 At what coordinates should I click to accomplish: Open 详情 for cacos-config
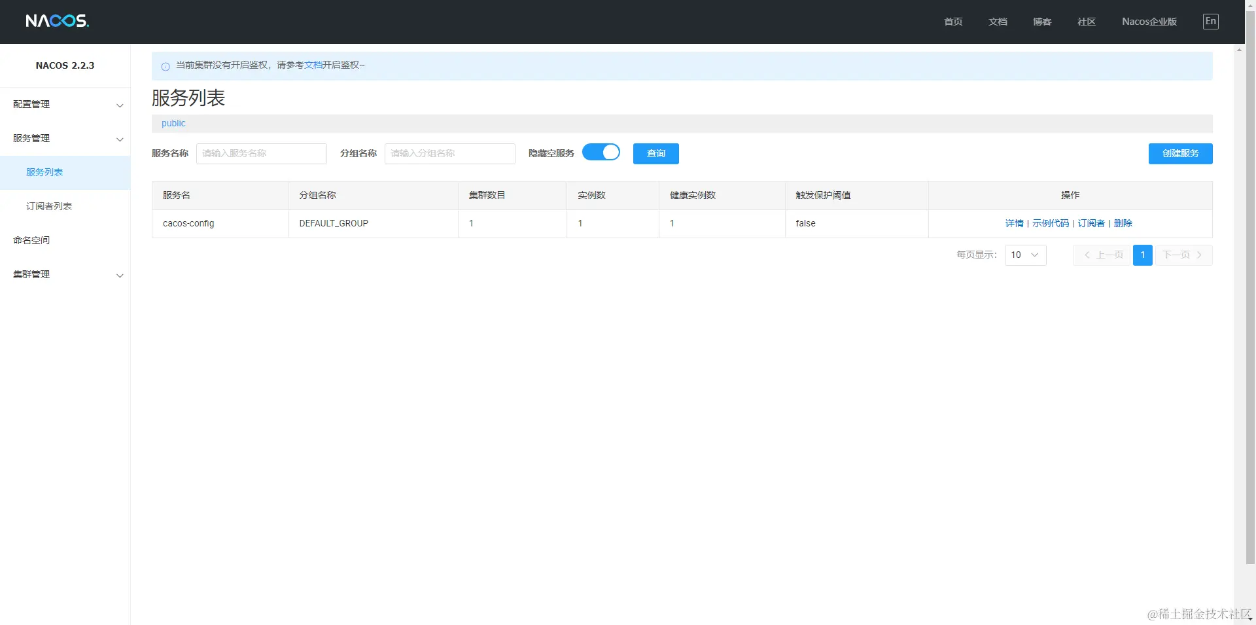tap(1014, 224)
